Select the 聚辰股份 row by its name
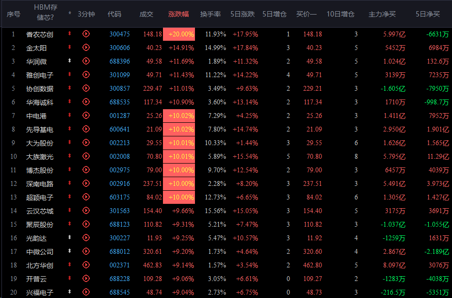452x298 pixels. coord(40,225)
